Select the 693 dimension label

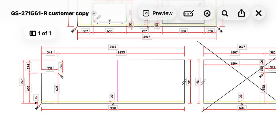click(x=110, y=31)
